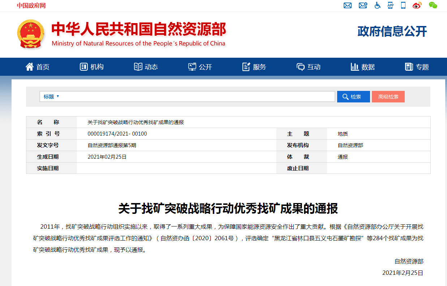Click the 发布机构 label

pyautogui.click(x=298, y=145)
